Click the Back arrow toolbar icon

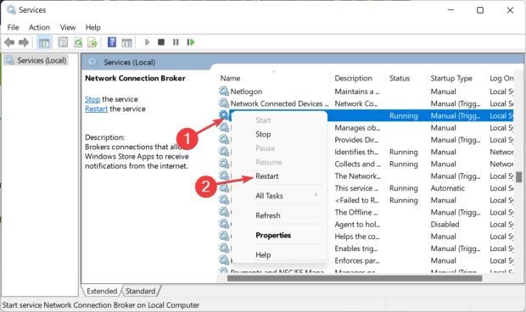9,42
